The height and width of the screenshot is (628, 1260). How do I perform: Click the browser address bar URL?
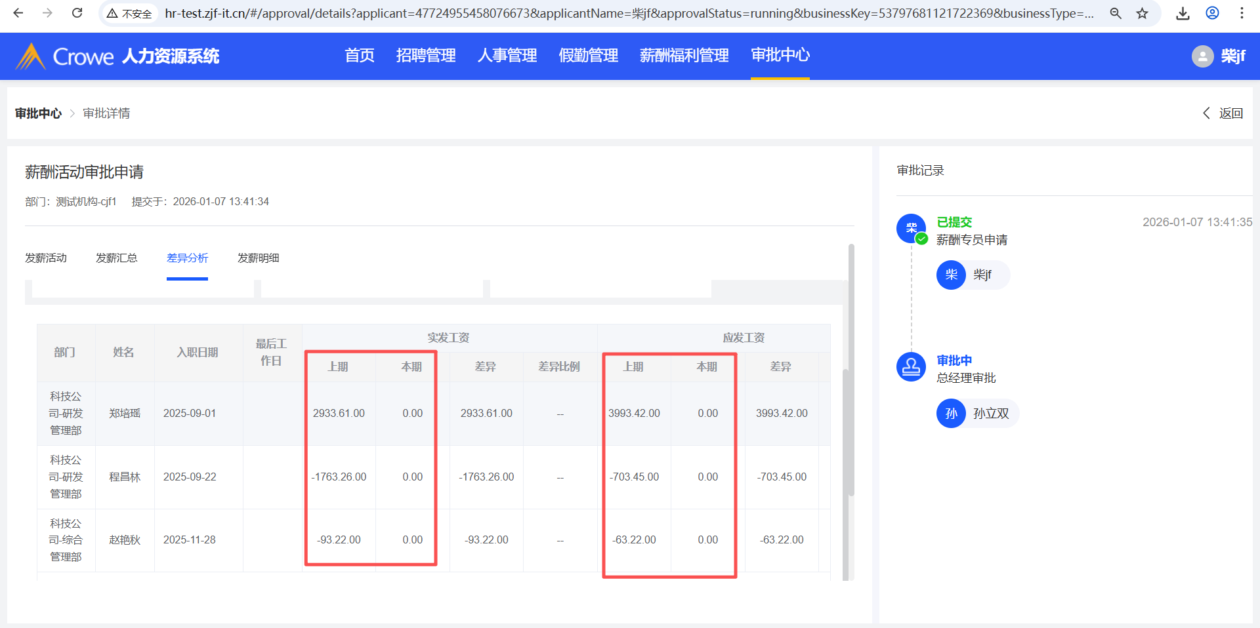[629, 13]
